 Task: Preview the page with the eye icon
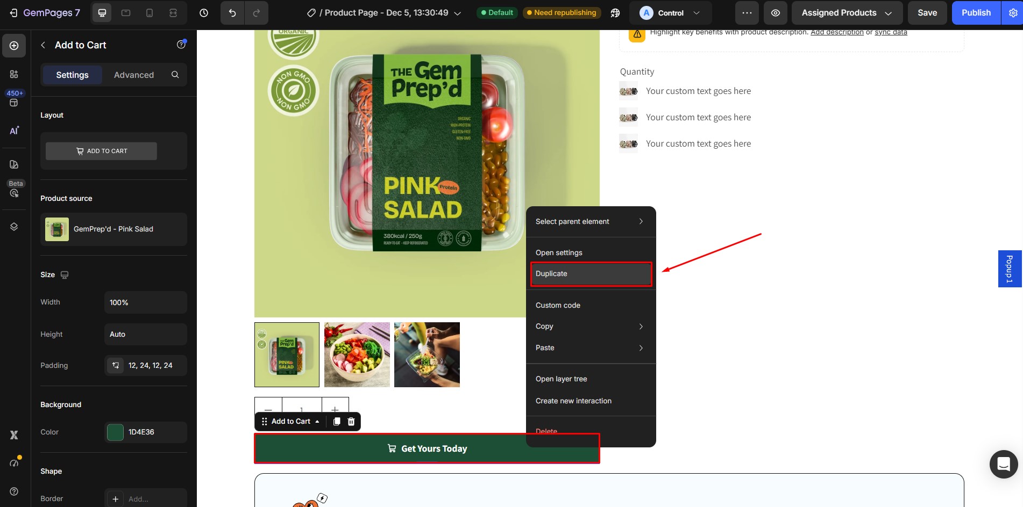(776, 13)
